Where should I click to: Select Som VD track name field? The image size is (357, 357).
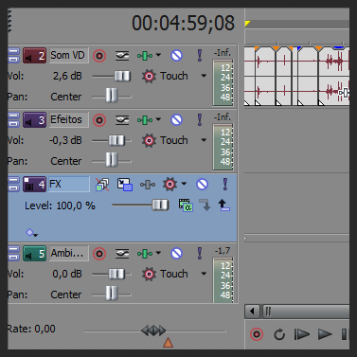point(68,56)
